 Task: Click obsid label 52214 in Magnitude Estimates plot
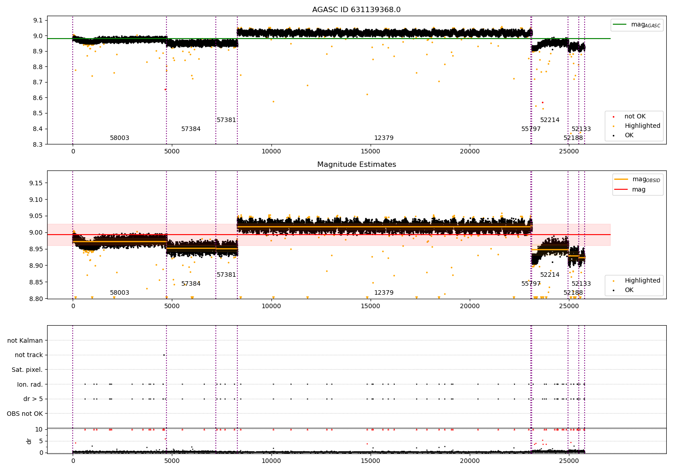point(550,275)
